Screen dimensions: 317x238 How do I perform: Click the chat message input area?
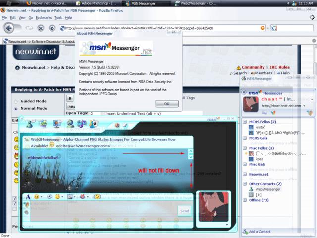coord(104,211)
